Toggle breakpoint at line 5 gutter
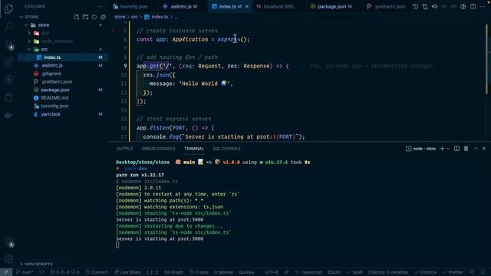Viewport: 491px width, 276px height. pos(113,31)
